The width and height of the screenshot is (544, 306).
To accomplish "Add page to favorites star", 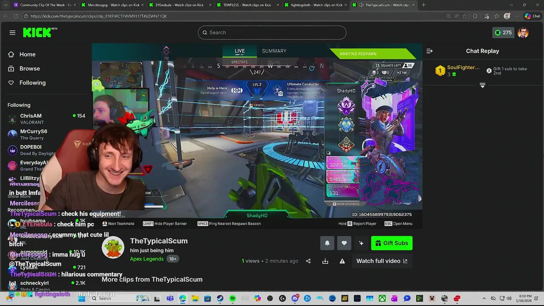I will click(465, 16).
